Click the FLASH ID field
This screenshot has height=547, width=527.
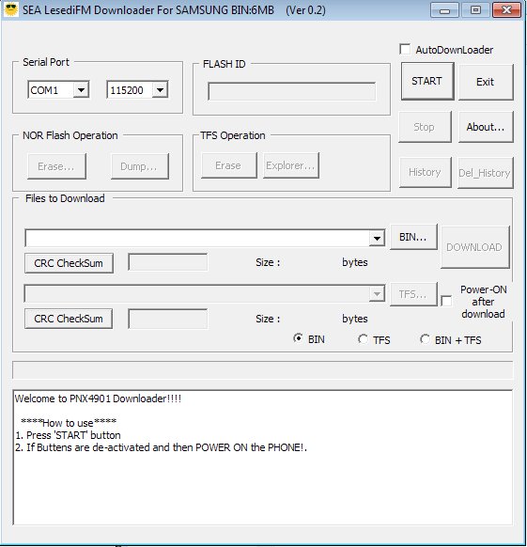tap(292, 91)
